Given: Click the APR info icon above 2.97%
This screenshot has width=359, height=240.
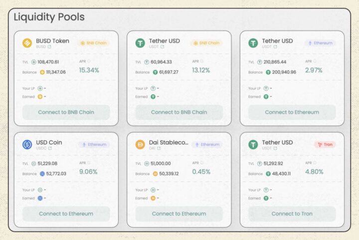Looking at the screenshot, I should [315, 61].
